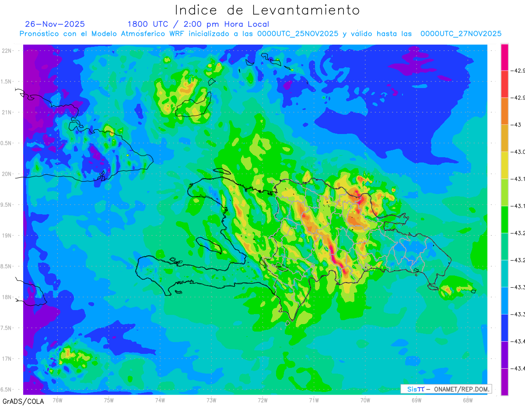525x406 pixels.
Task: Click the '70W' longitude axis label
Action: tap(365, 400)
